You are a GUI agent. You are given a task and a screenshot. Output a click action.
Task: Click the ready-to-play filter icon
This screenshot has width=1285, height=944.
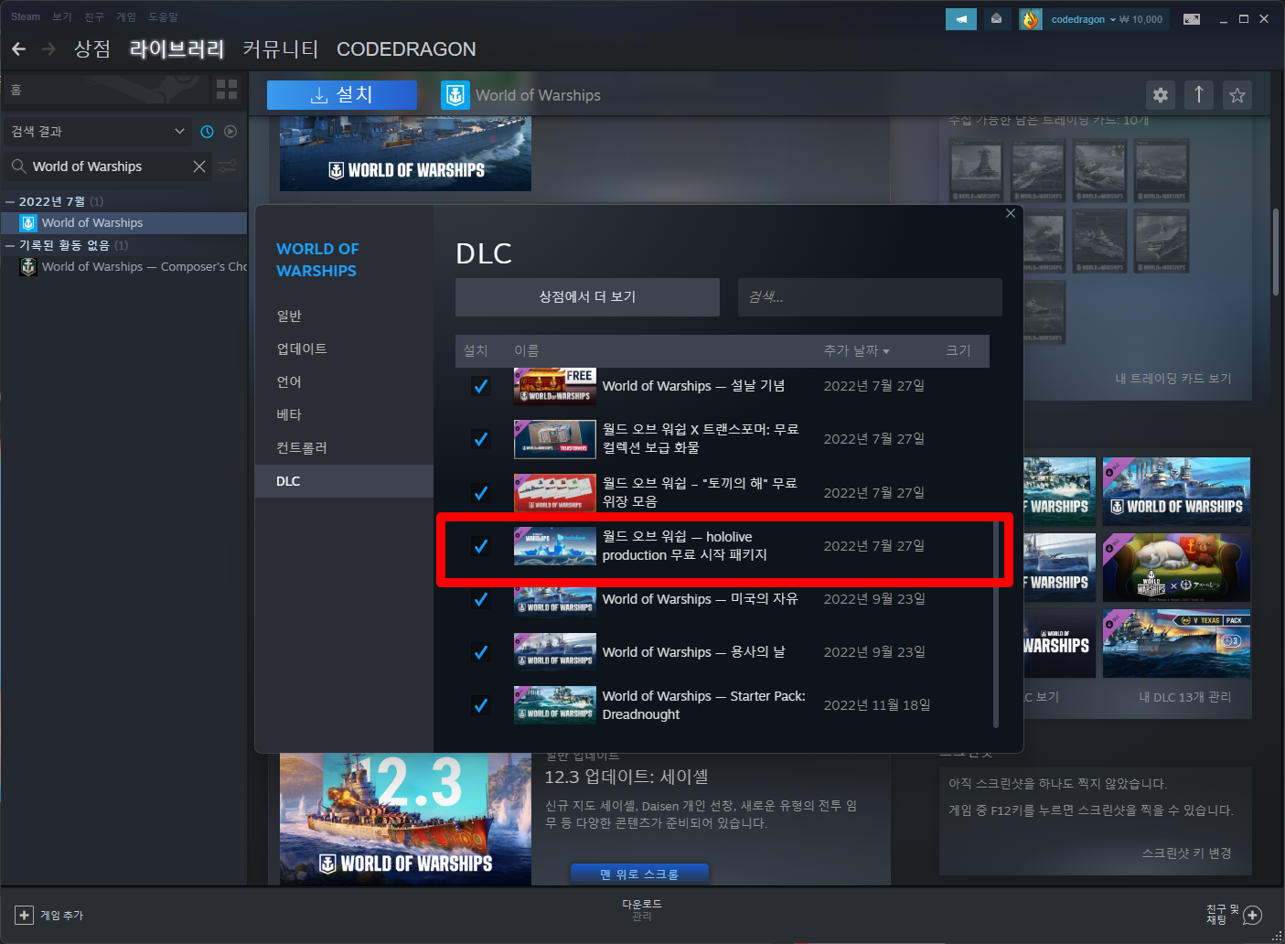click(230, 132)
